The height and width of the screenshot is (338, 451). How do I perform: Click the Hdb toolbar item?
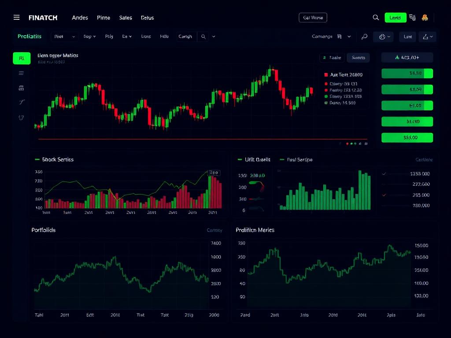click(x=164, y=37)
